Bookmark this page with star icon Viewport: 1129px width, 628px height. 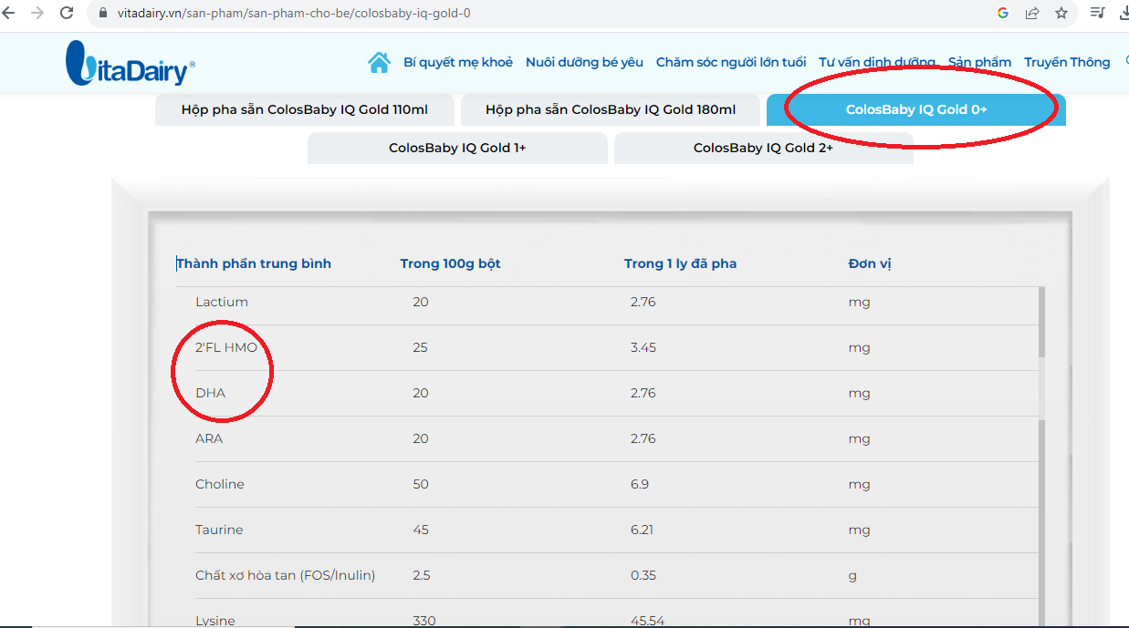click(1061, 13)
